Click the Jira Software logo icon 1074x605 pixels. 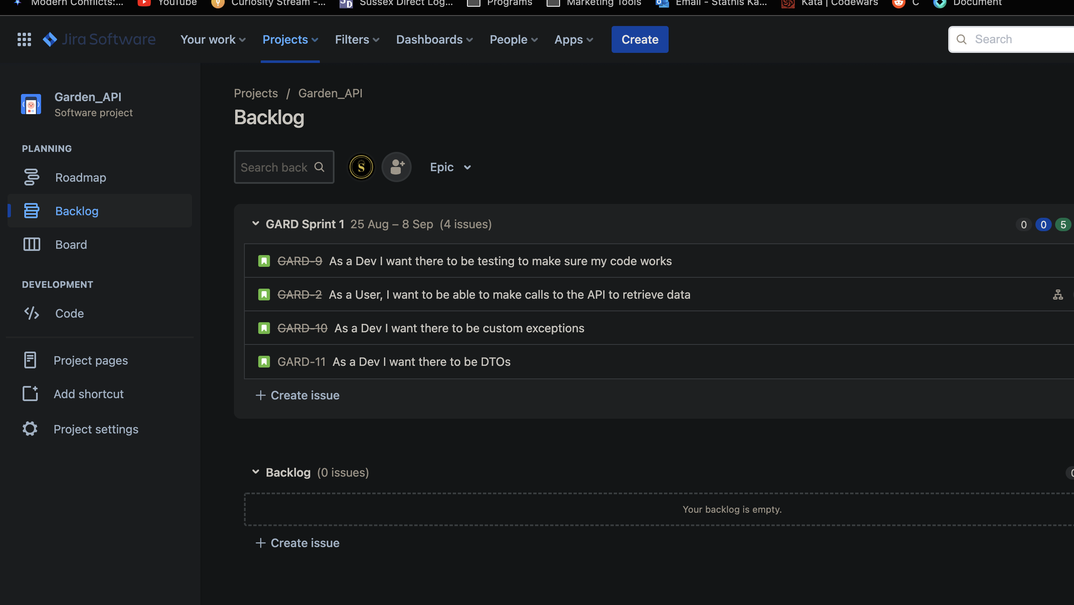point(49,39)
